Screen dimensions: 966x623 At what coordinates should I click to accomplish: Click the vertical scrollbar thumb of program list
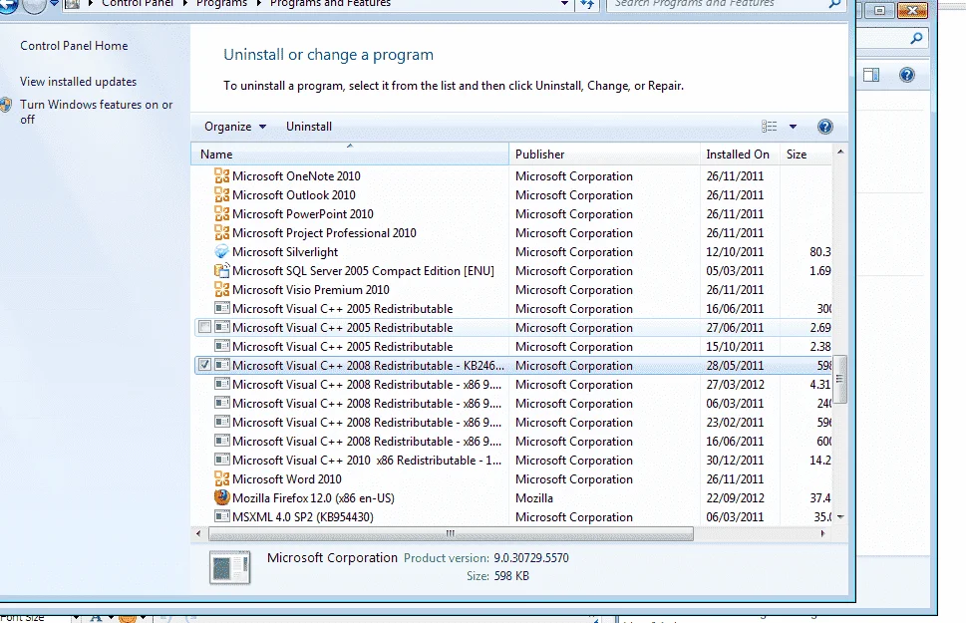[839, 379]
